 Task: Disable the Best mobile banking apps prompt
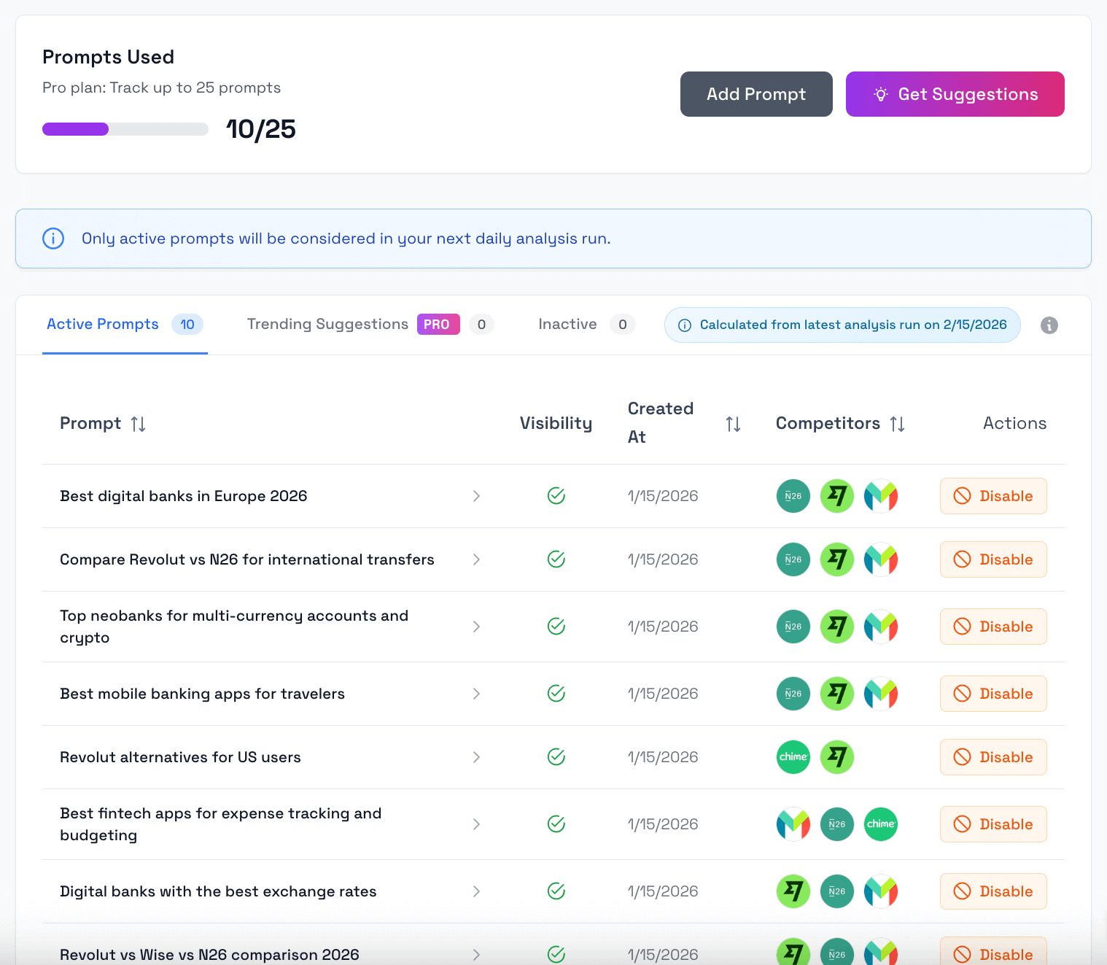(993, 694)
